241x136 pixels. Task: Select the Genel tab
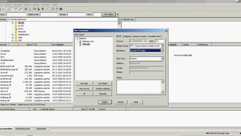point(119,36)
